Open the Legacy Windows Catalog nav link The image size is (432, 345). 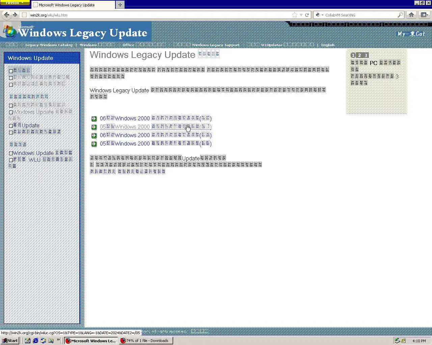tap(49, 45)
